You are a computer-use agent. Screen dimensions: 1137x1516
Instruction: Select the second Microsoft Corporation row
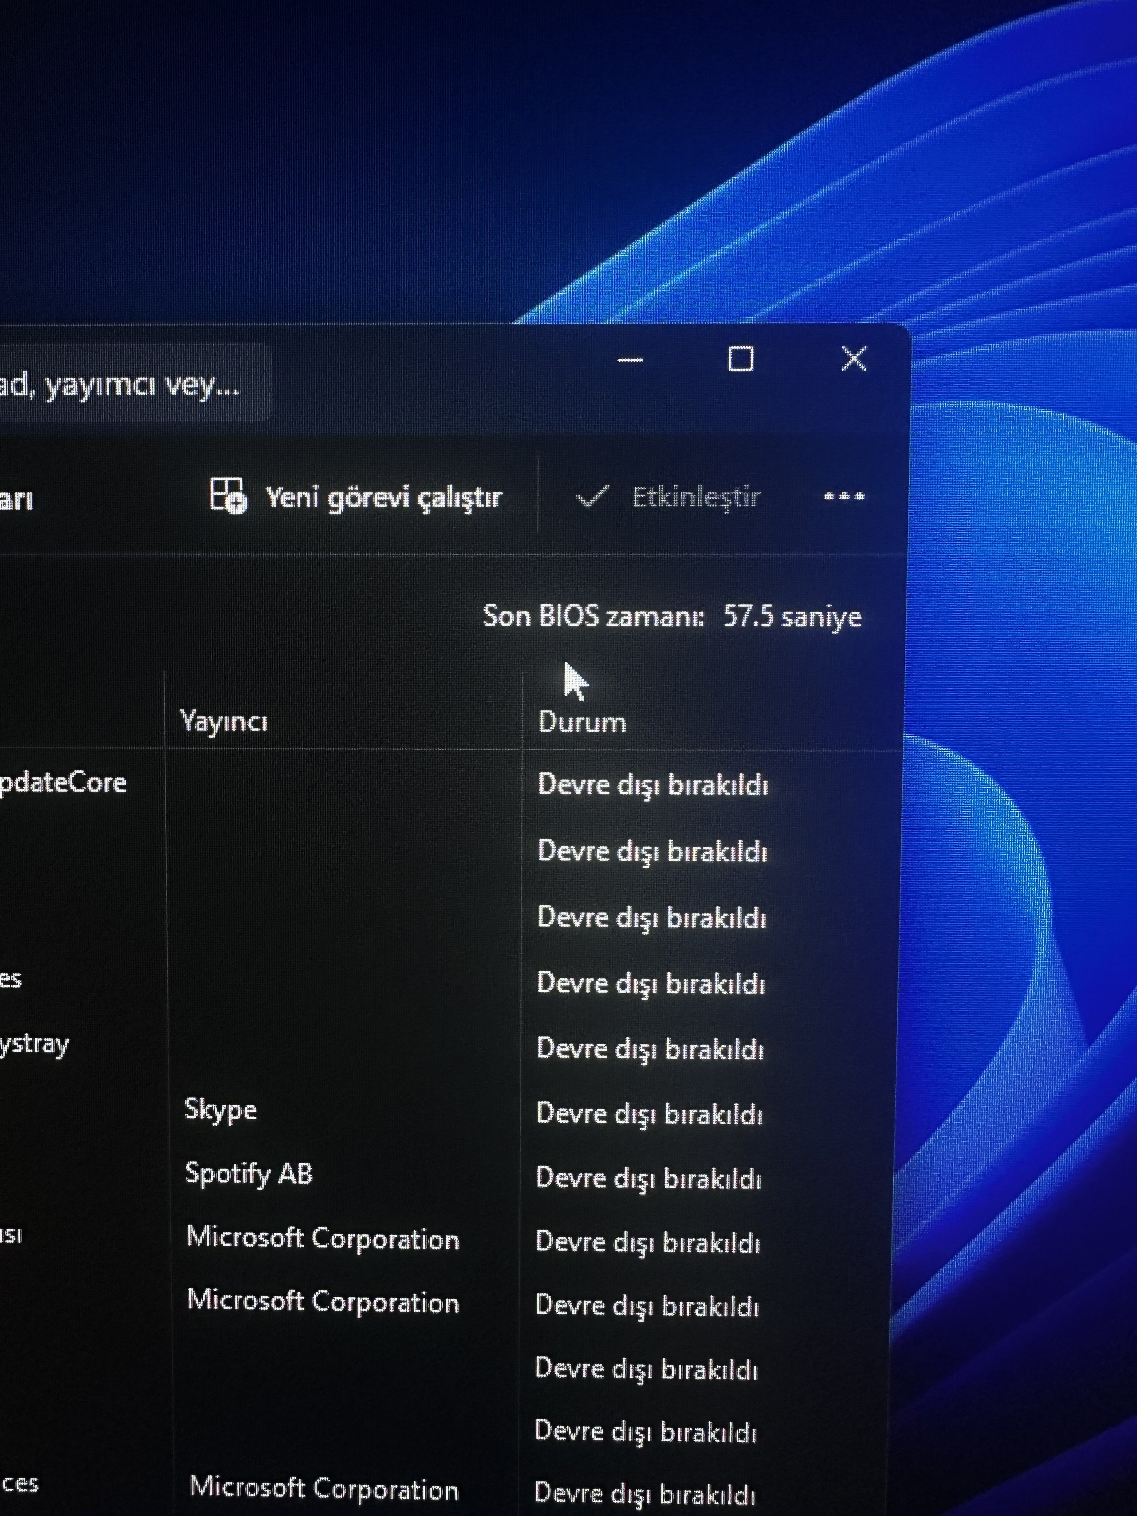click(323, 1301)
